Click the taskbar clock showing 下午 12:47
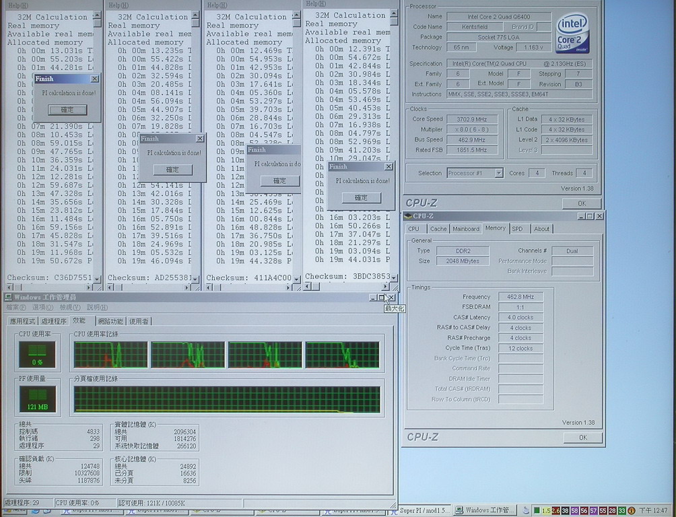Screen dimensions: 676x517 pos(654,510)
